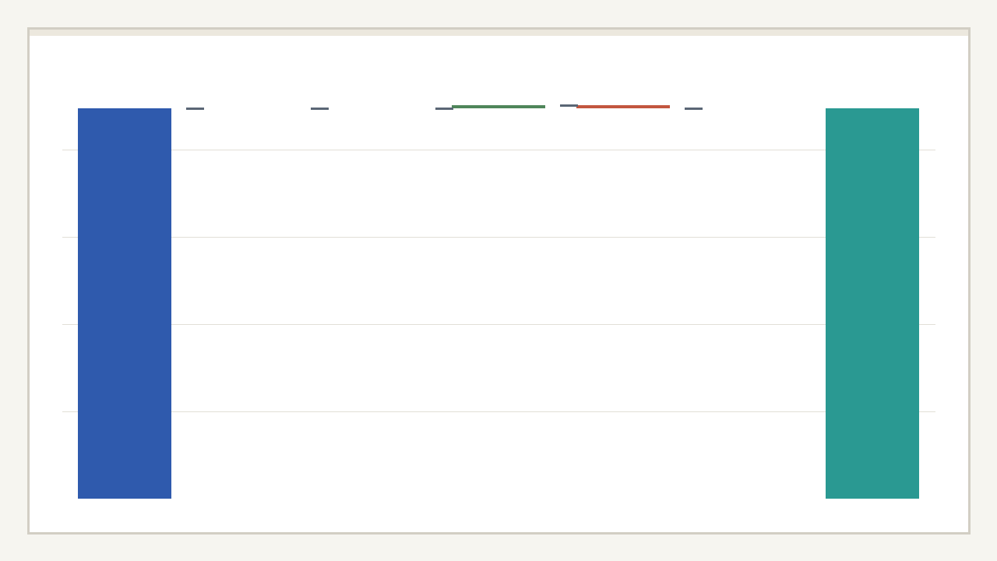Click the white margin below the bars inside the panel
The image size is (997, 561).
tap(498, 516)
